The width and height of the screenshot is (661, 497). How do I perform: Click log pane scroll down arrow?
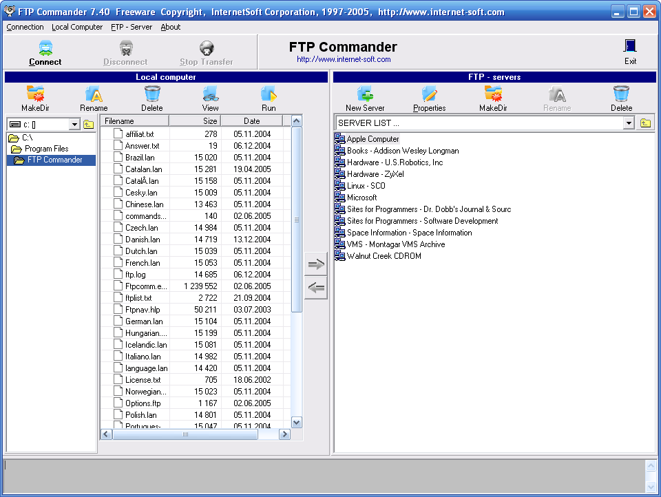tap(651, 487)
